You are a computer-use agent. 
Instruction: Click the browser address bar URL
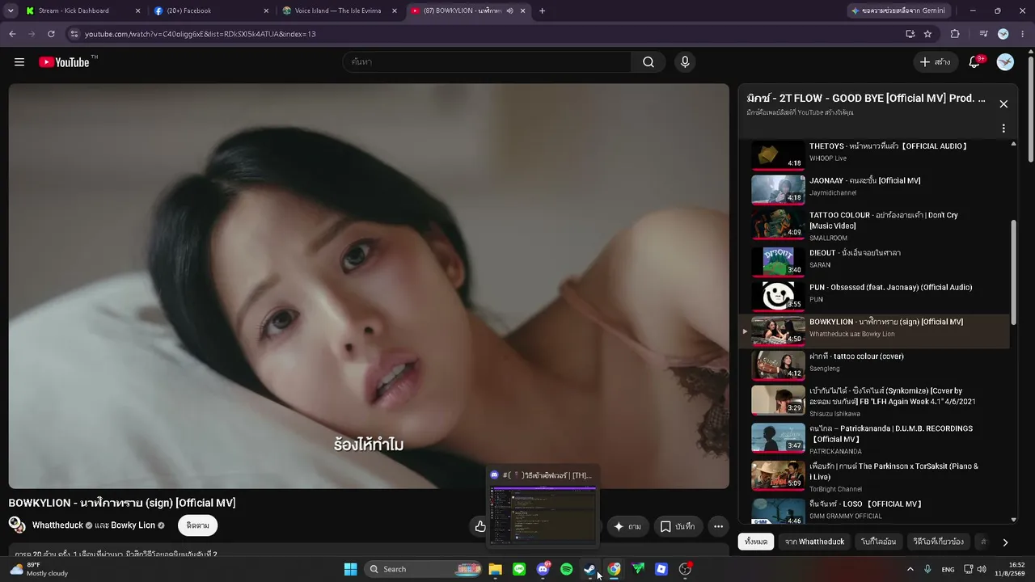pyautogui.click(x=201, y=34)
